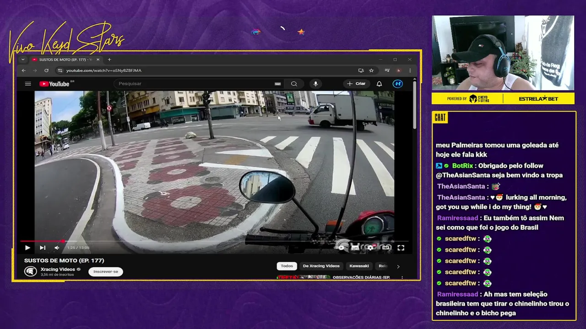The width and height of the screenshot is (586, 329).
Task: Go forward in the browser
Action: (x=35, y=70)
